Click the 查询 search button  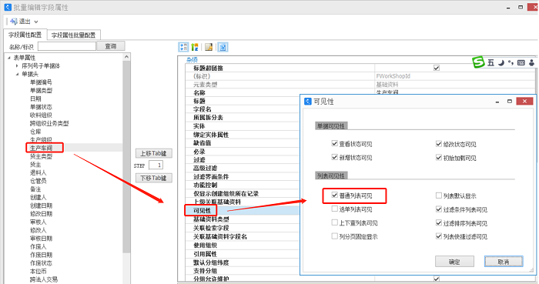point(111,46)
